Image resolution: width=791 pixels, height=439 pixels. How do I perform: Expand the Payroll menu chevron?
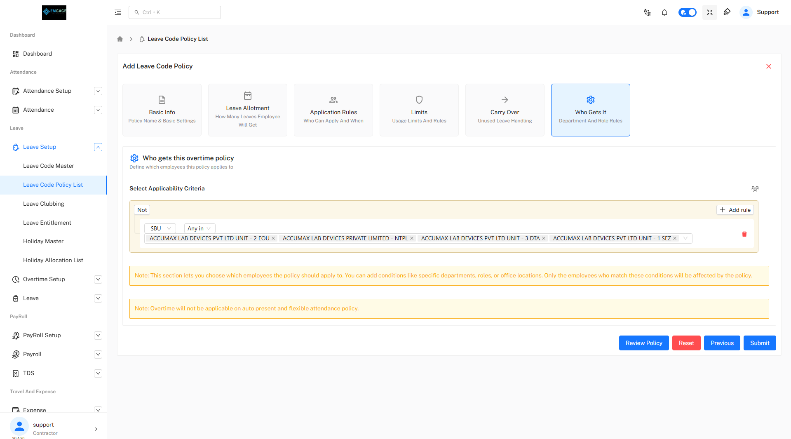pyautogui.click(x=98, y=354)
